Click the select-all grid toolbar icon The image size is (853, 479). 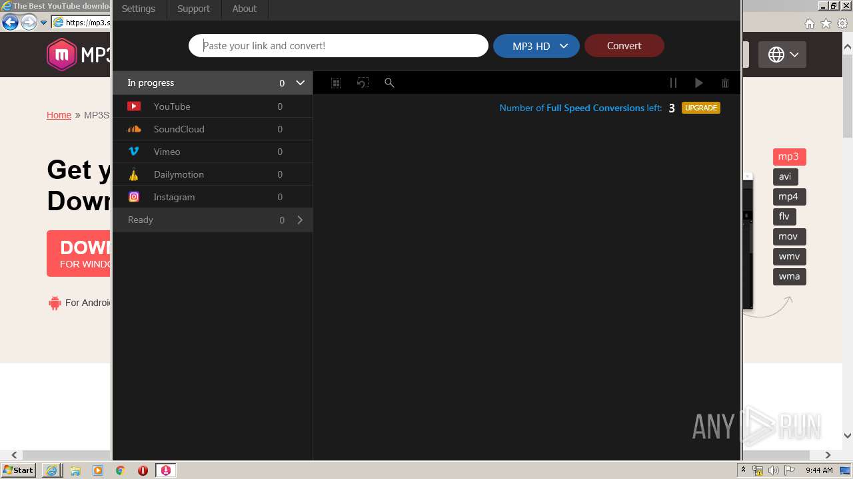pyautogui.click(x=337, y=83)
